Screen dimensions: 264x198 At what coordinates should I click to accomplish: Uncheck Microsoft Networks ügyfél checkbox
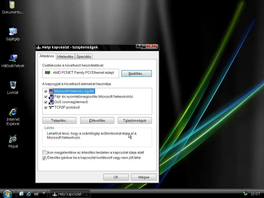click(46, 91)
